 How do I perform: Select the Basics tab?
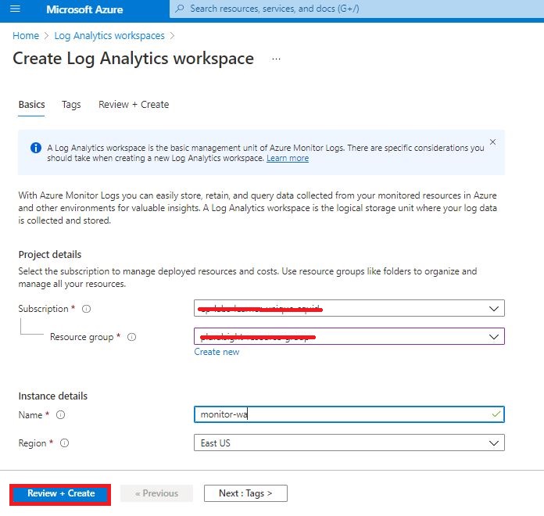click(x=31, y=105)
